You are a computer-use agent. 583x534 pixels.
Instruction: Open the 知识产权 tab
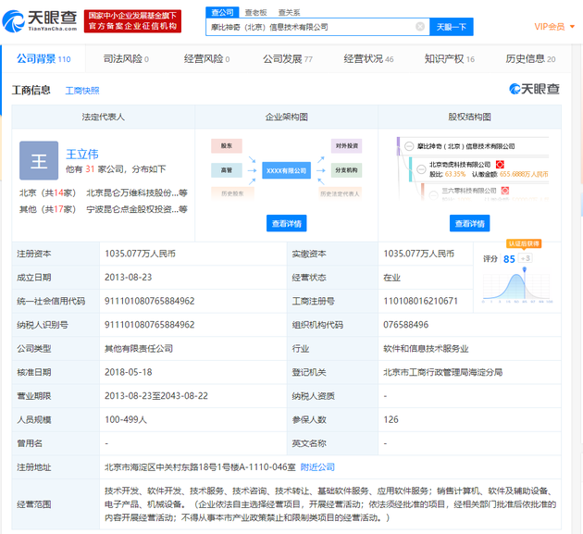(x=449, y=59)
